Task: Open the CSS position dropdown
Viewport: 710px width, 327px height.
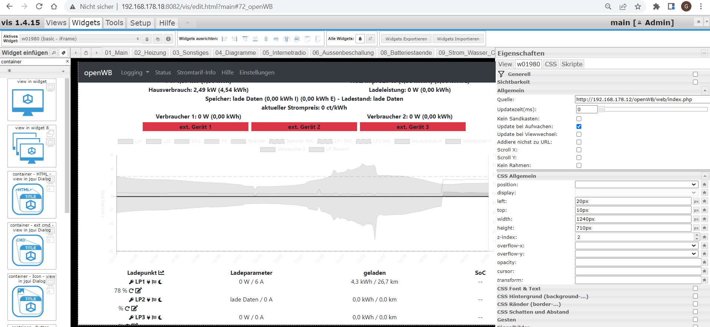Action: (636, 184)
